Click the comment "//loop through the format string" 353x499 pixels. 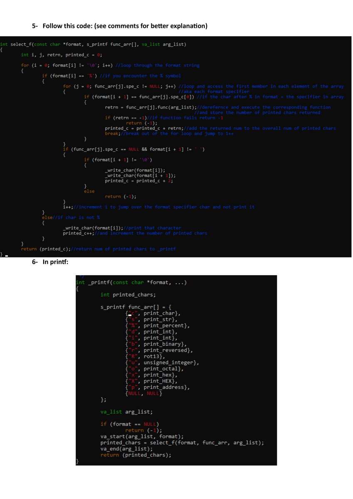click(157, 65)
